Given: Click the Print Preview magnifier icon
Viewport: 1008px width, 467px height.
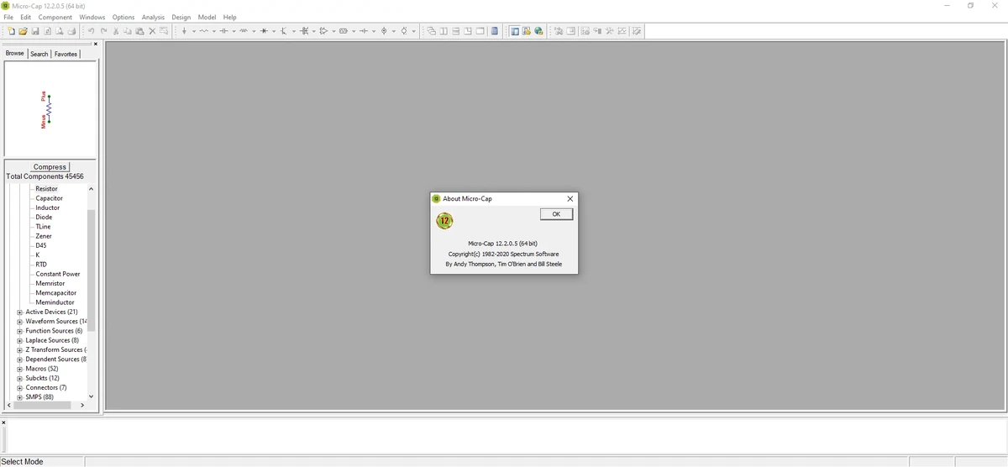Looking at the screenshot, I should click(60, 31).
